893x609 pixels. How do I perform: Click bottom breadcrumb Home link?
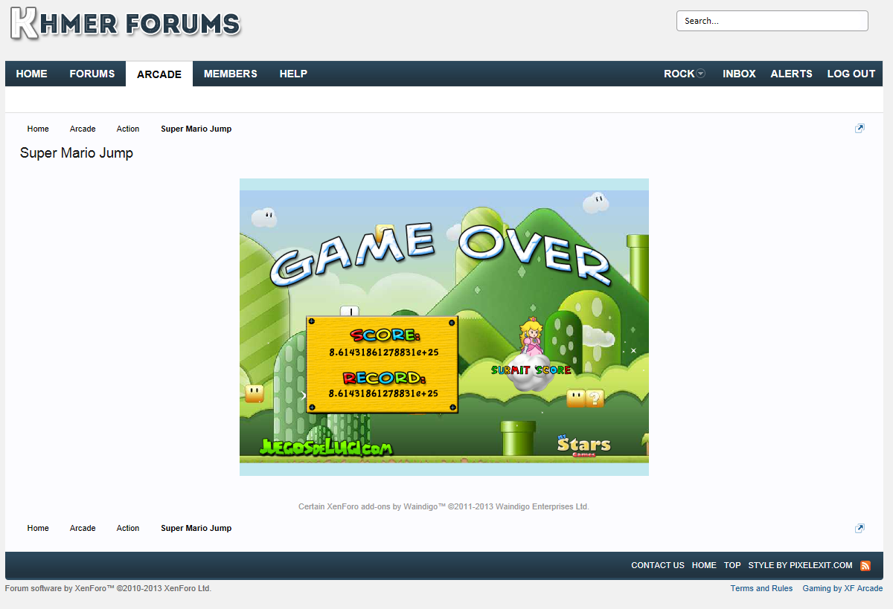38,528
